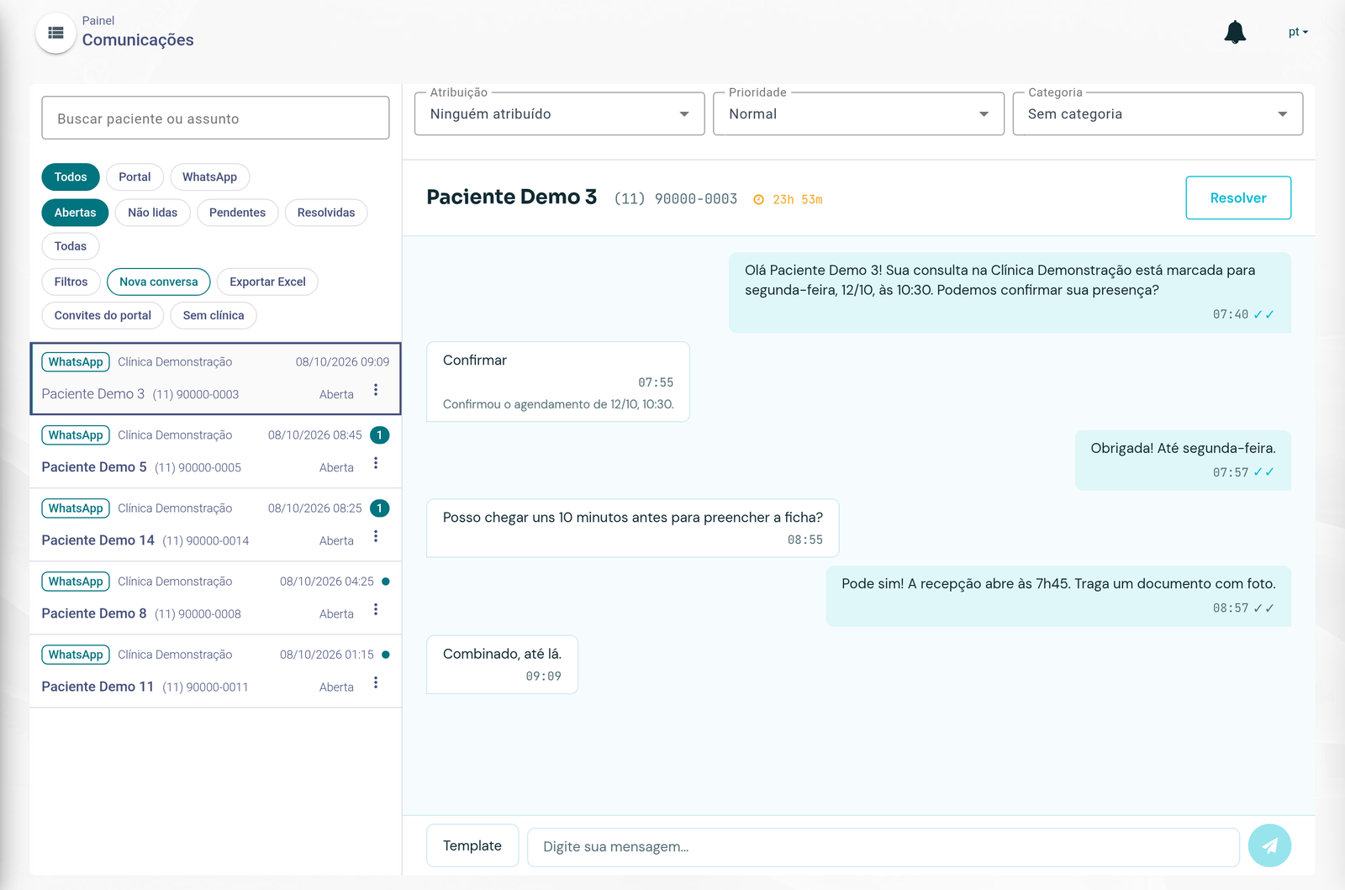The width and height of the screenshot is (1345, 890).
Task: Open the notifications bell
Action: click(1235, 32)
